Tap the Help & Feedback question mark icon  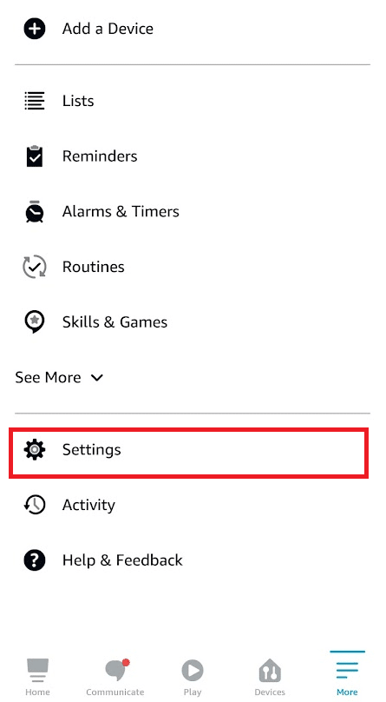(x=35, y=560)
